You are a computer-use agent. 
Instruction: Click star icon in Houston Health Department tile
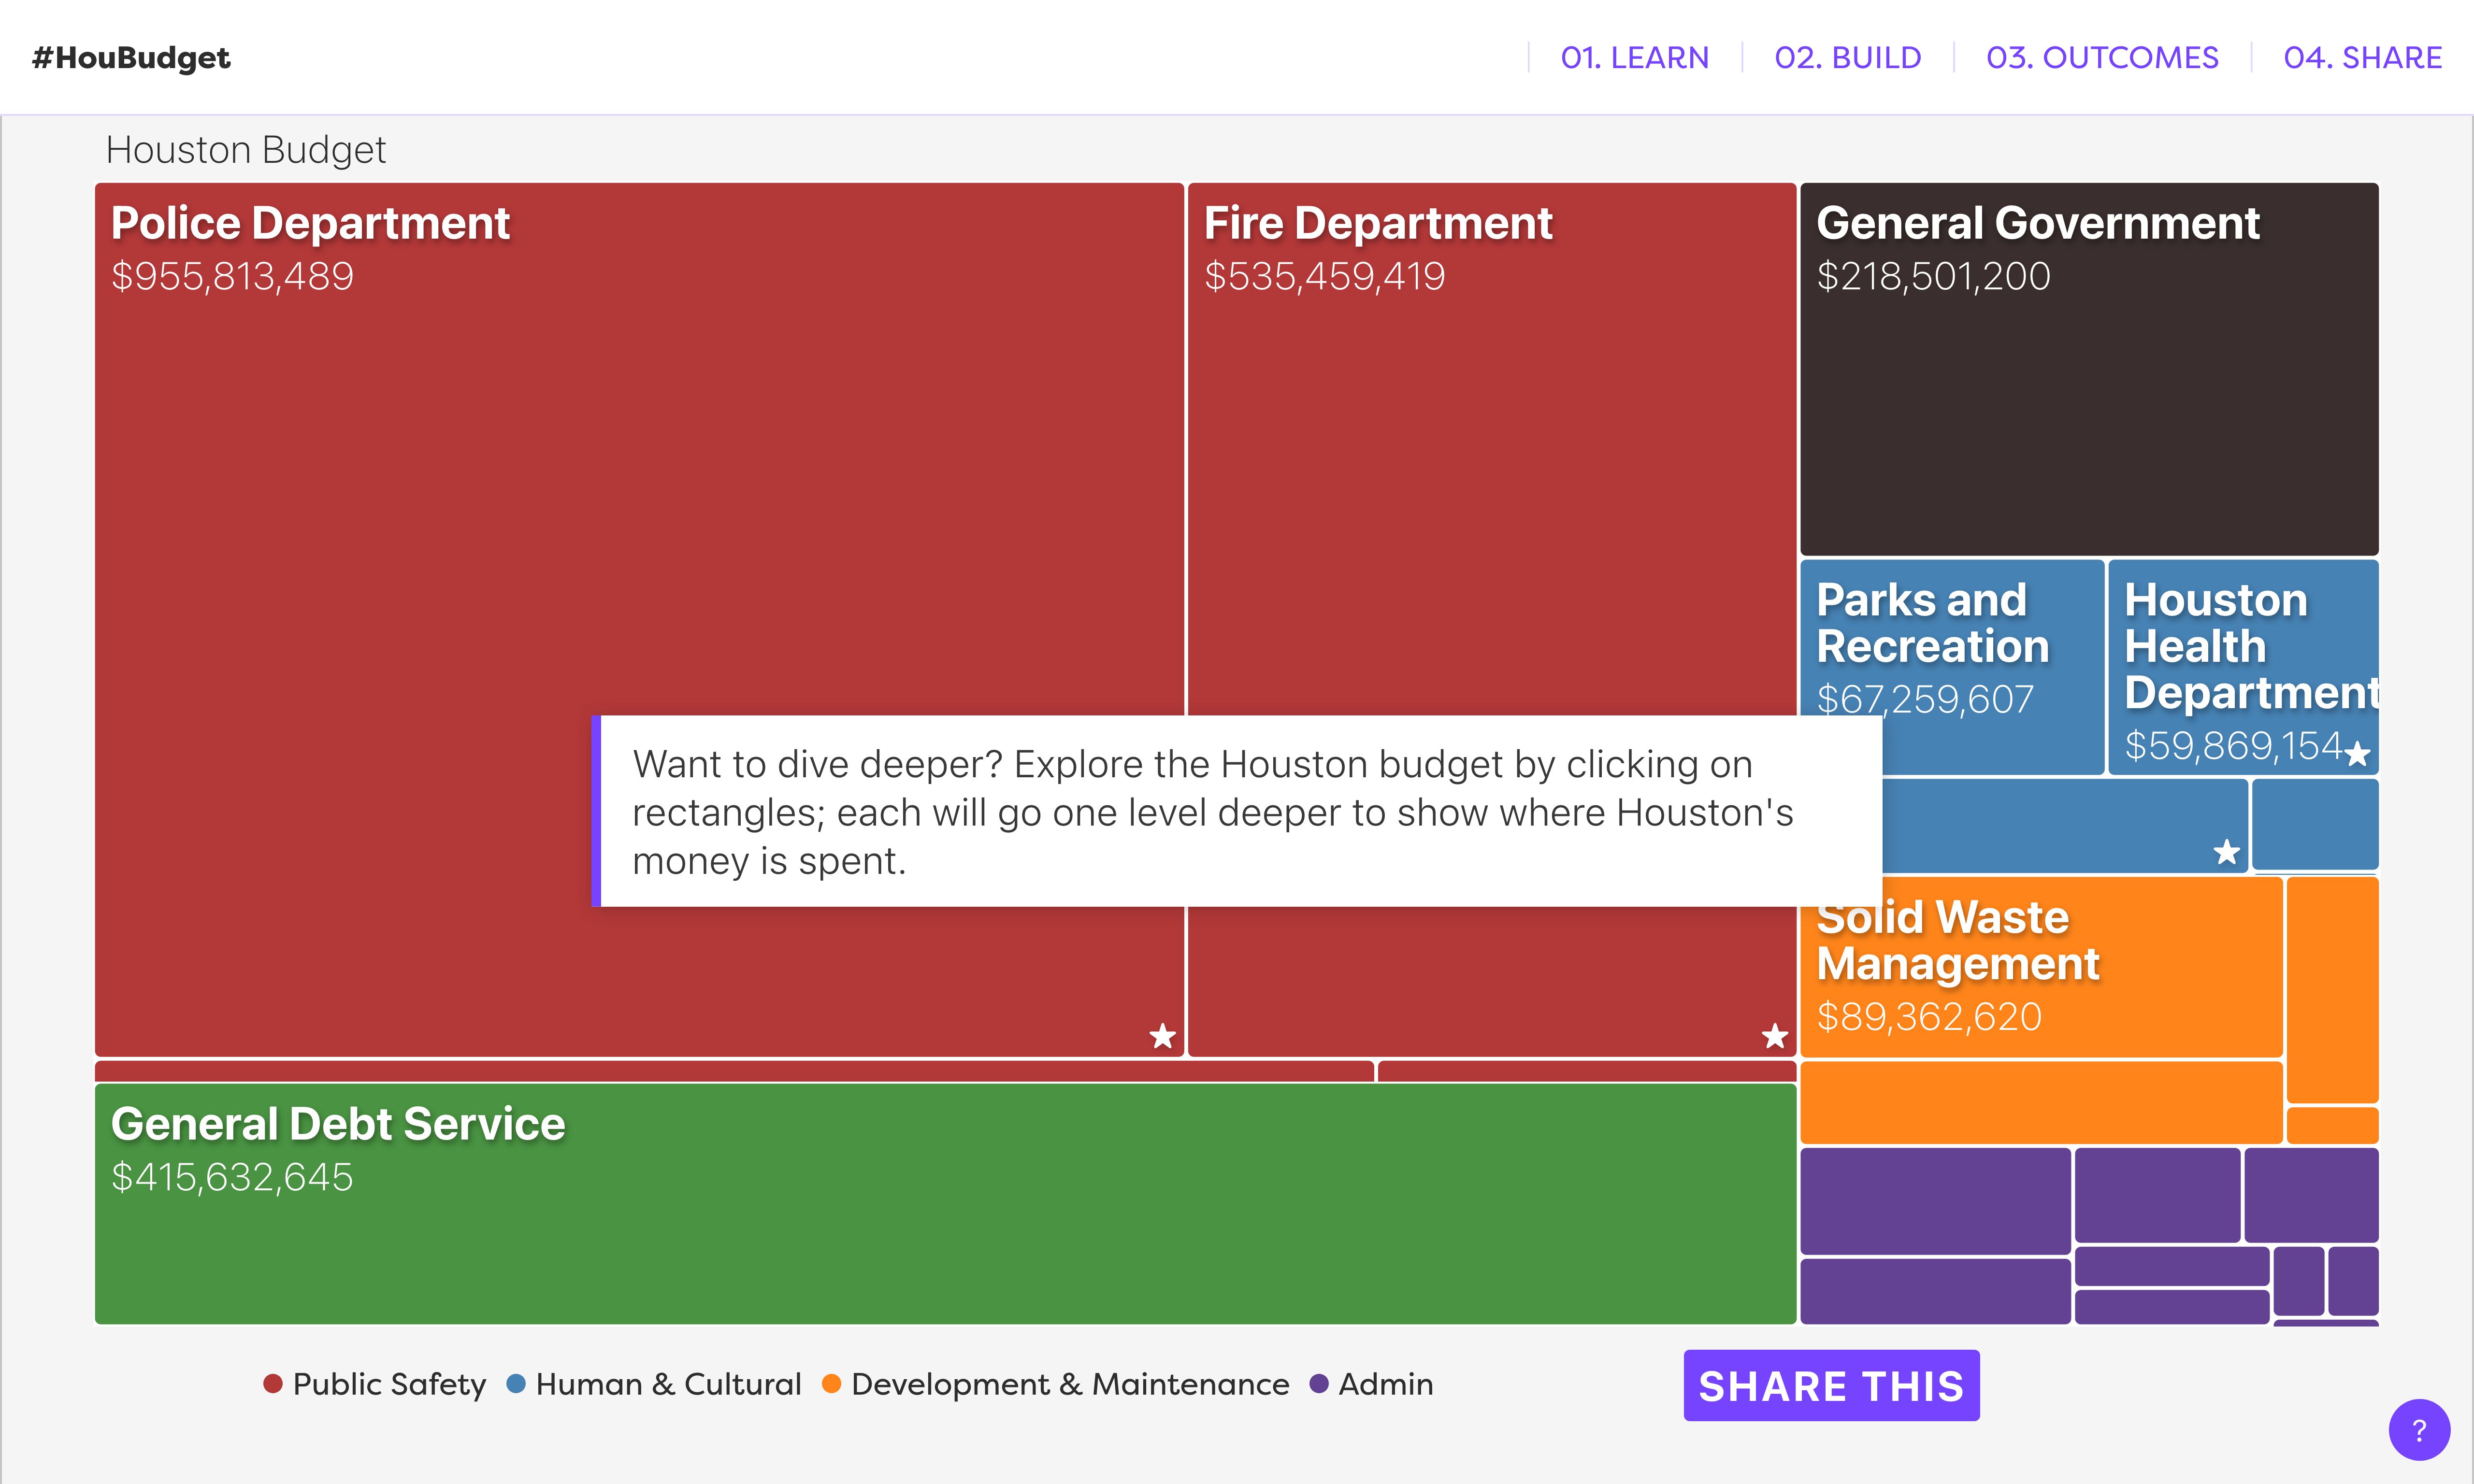coord(2357,753)
